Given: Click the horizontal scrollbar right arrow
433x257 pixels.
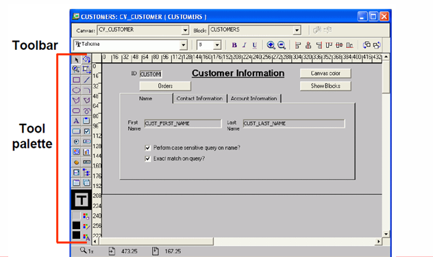Looking at the screenshot, I should (x=378, y=241).
